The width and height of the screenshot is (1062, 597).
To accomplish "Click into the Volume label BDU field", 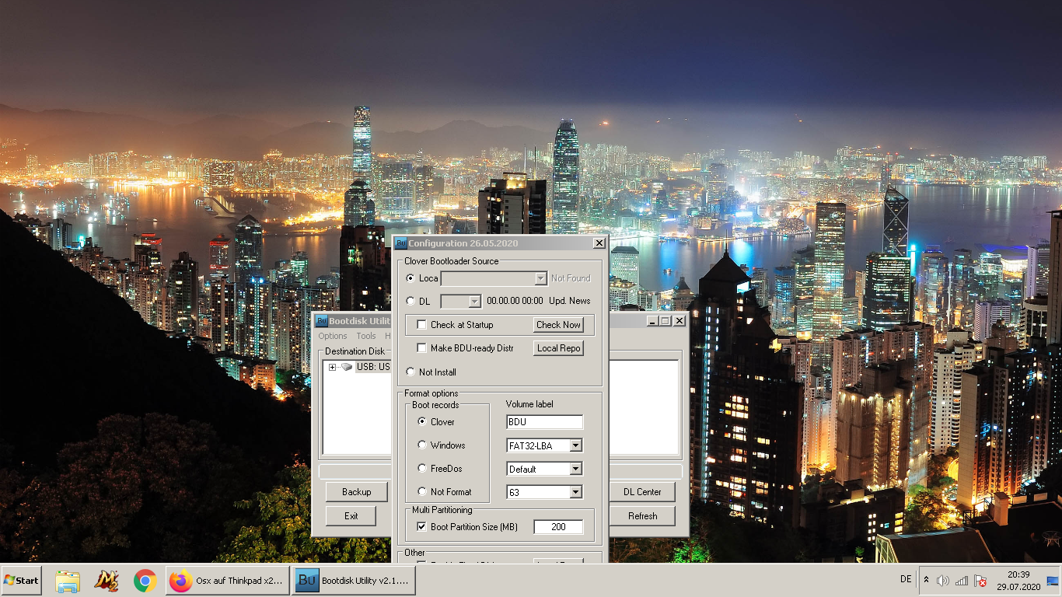I will pyautogui.click(x=543, y=422).
